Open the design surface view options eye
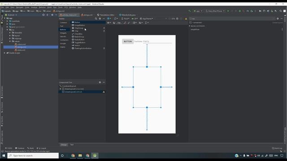Image resolution: width=287 pixels, height=161 pixels. [109, 23]
